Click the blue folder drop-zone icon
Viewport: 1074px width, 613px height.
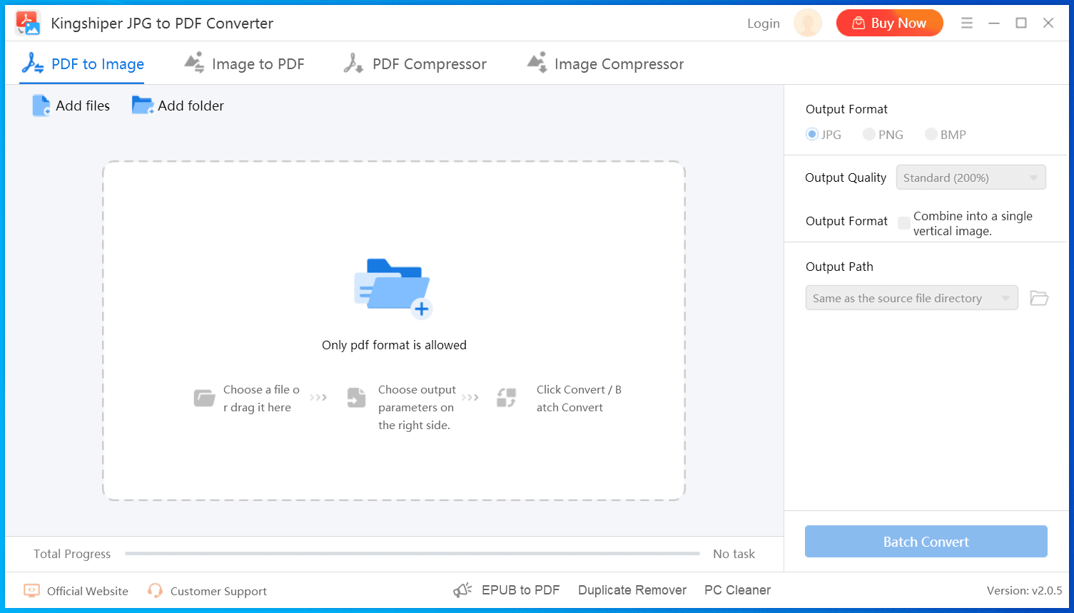pyautogui.click(x=393, y=287)
